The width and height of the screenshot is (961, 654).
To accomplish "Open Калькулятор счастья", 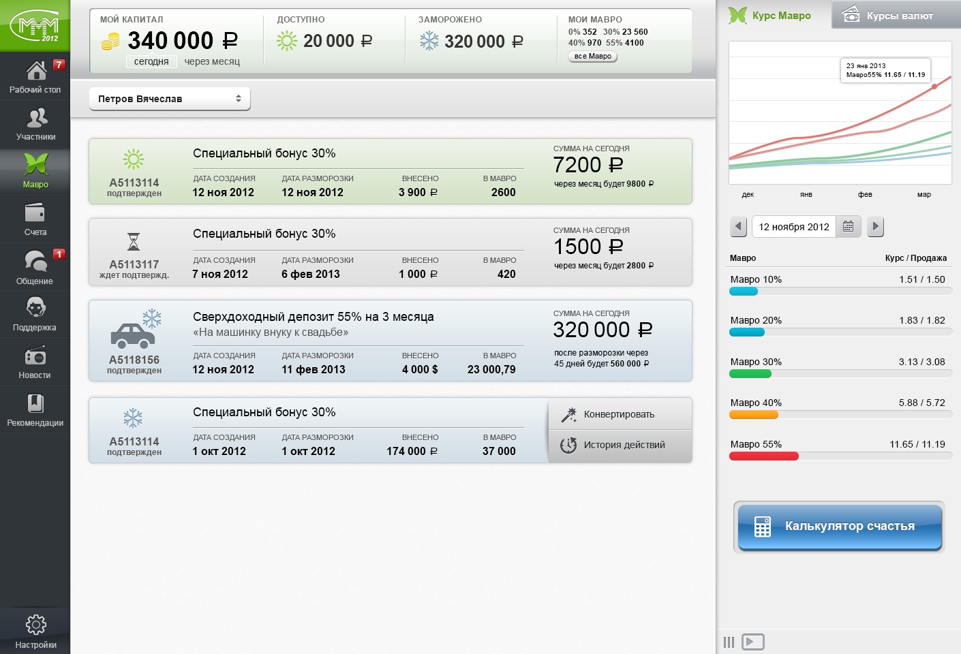I will coord(839,527).
